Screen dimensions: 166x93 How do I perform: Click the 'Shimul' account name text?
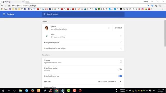point(53,27)
